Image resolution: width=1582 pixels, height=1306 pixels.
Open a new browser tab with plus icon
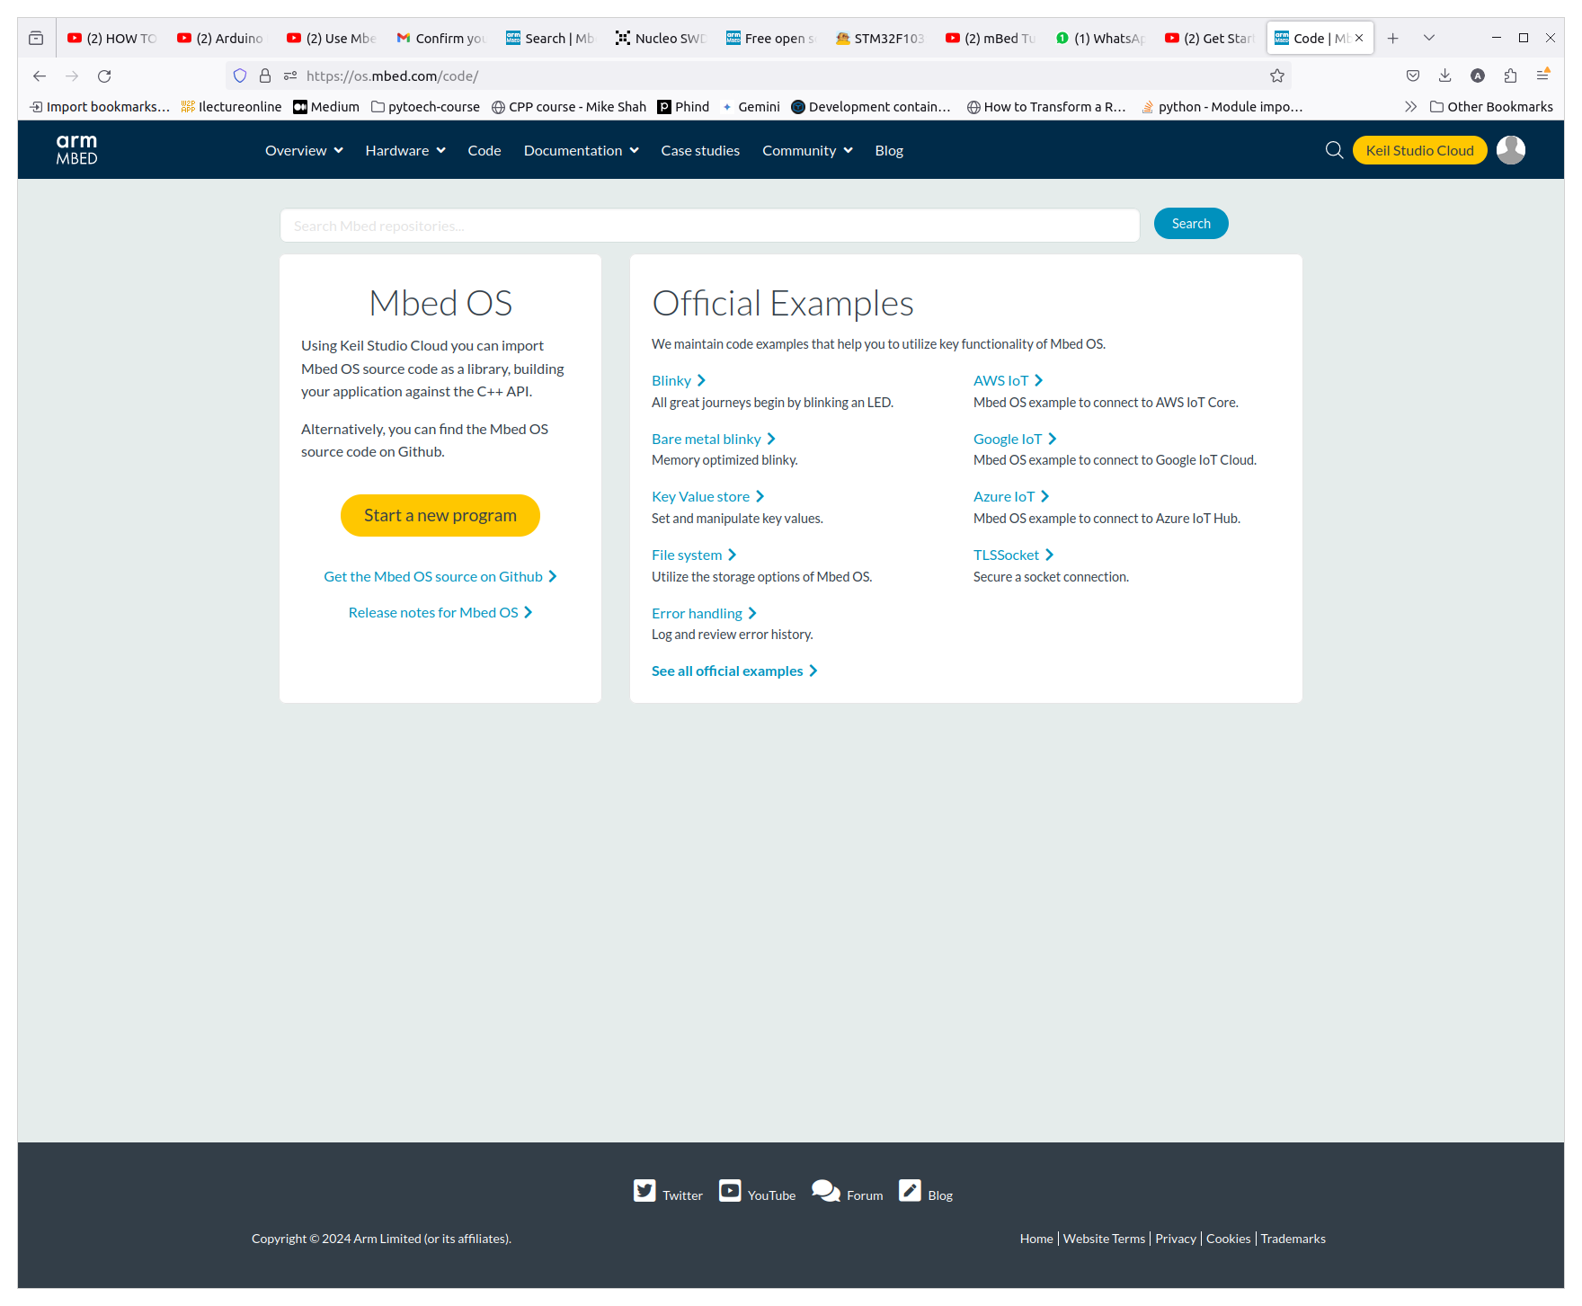tap(1392, 38)
